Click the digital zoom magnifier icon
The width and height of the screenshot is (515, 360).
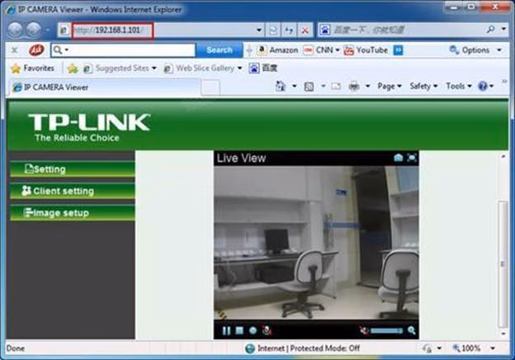tap(411, 330)
